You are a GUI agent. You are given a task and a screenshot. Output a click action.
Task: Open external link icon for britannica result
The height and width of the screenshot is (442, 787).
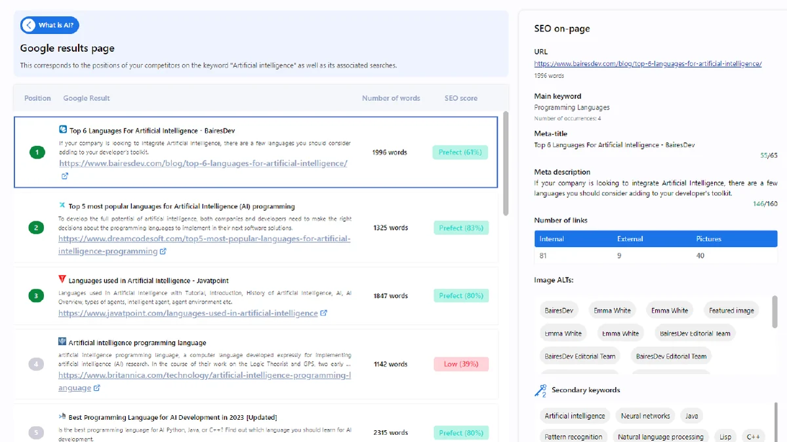coord(97,388)
